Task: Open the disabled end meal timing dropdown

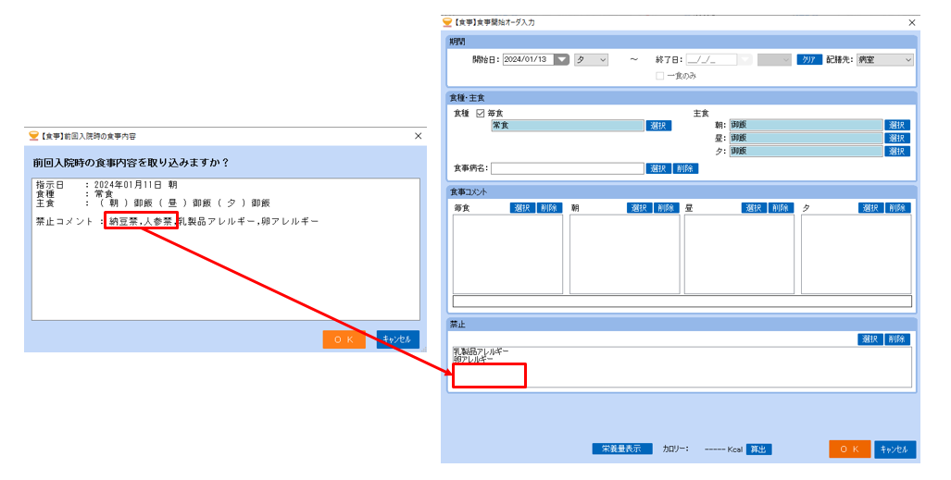Action: point(774,59)
